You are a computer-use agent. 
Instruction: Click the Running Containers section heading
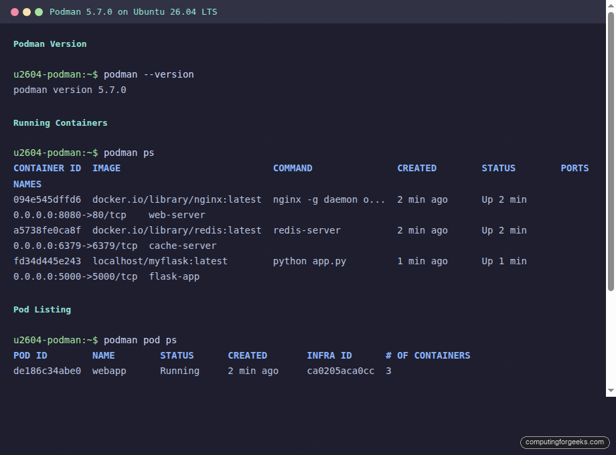[62, 122]
